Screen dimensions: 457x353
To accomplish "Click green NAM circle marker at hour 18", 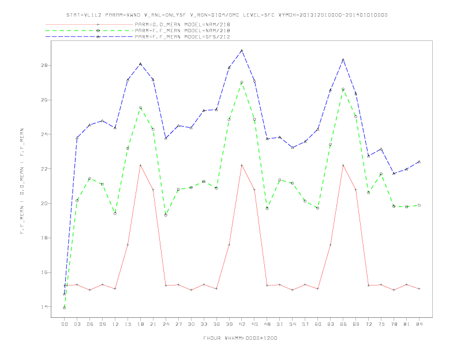I will pyautogui.click(x=140, y=108).
